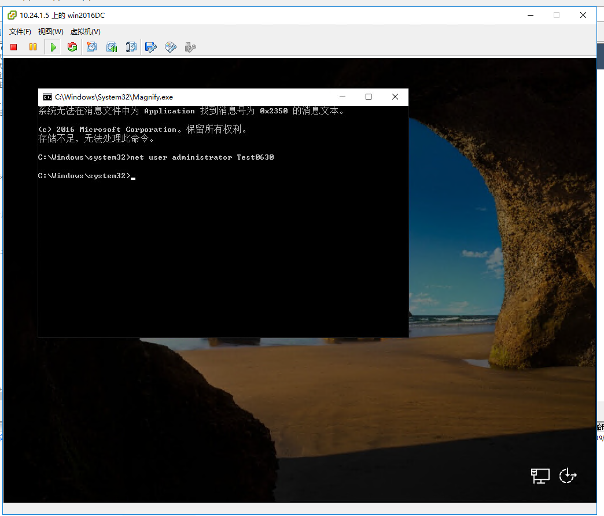The image size is (604, 516).
Task: Click the command prompt cursor line
Action: pyautogui.click(x=87, y=176)
